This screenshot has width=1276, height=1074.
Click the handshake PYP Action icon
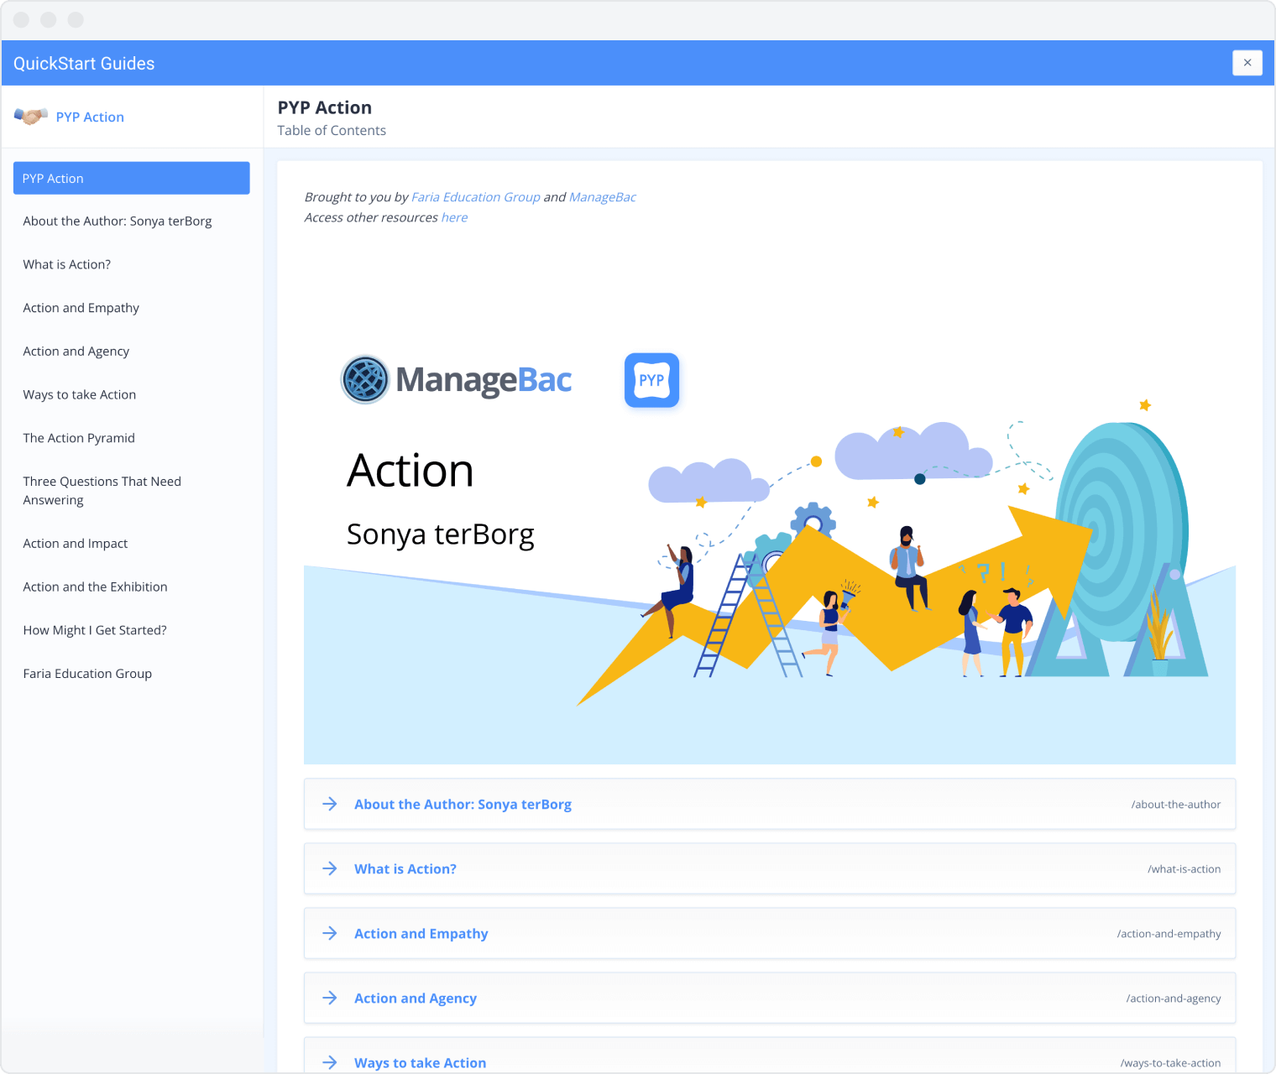(31, 117)
